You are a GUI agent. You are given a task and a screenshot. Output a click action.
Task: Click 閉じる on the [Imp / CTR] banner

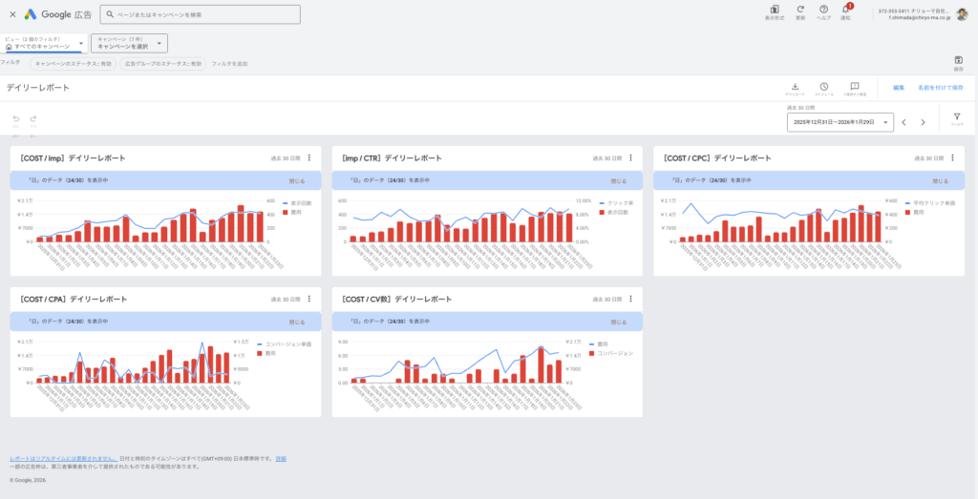tap(619, 180)
